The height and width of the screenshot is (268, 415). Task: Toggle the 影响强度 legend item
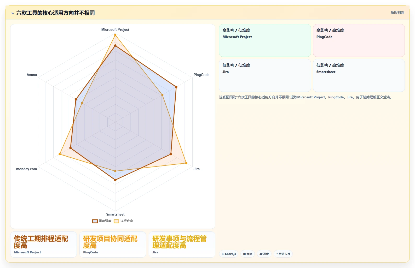pyautogui.click(x=102, y=221)
